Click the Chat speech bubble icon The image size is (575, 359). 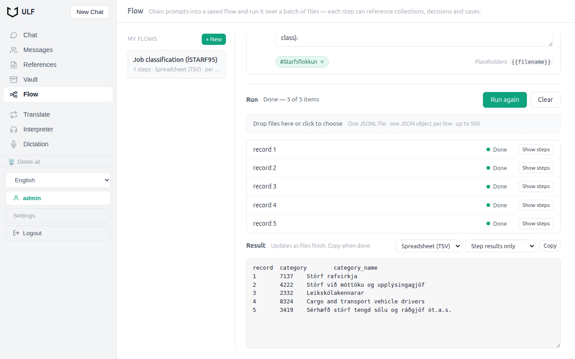click(x=14, y=35)
